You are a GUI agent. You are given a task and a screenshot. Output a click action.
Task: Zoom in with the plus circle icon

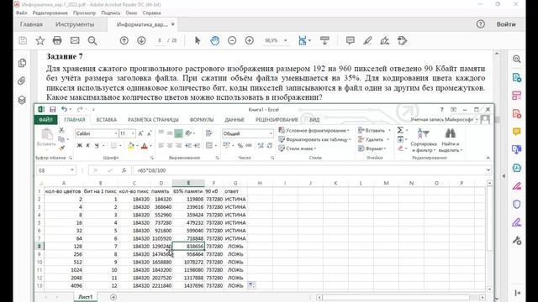250,40
